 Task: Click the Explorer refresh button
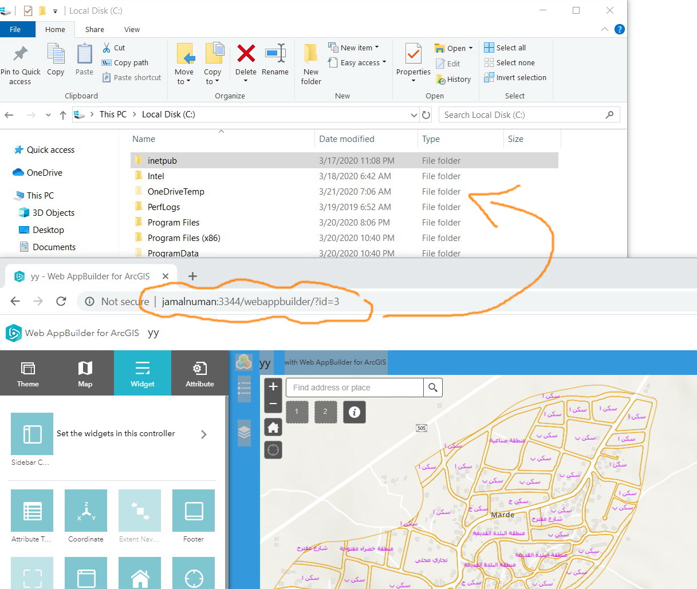pyautogui.click(x=426, y=115)
